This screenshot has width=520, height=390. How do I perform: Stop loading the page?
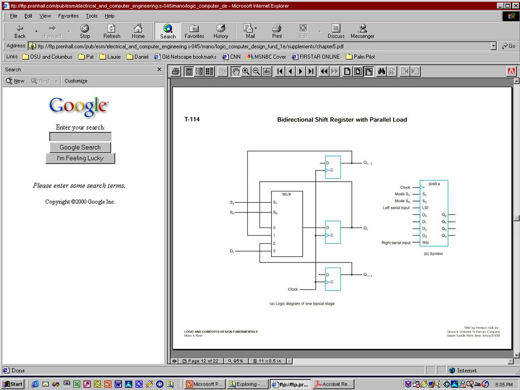[85, 31]
